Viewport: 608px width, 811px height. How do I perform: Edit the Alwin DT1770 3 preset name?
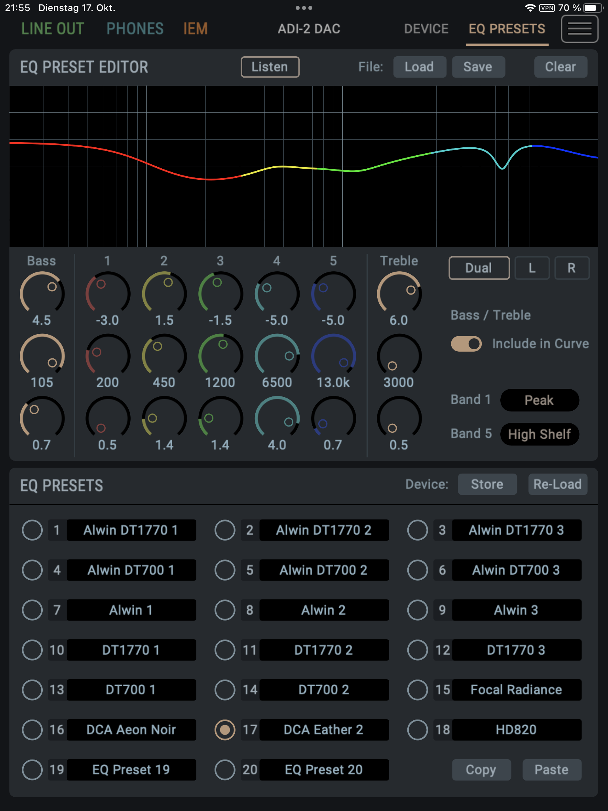click(517, 530)
